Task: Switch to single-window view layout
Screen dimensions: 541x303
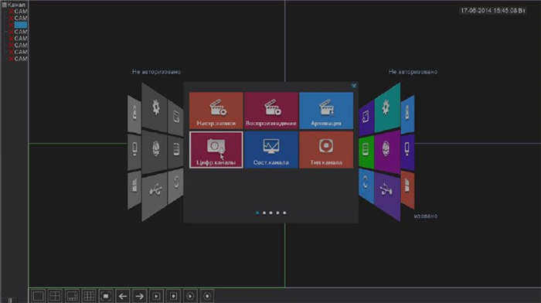Action: [x=39, y=296]
